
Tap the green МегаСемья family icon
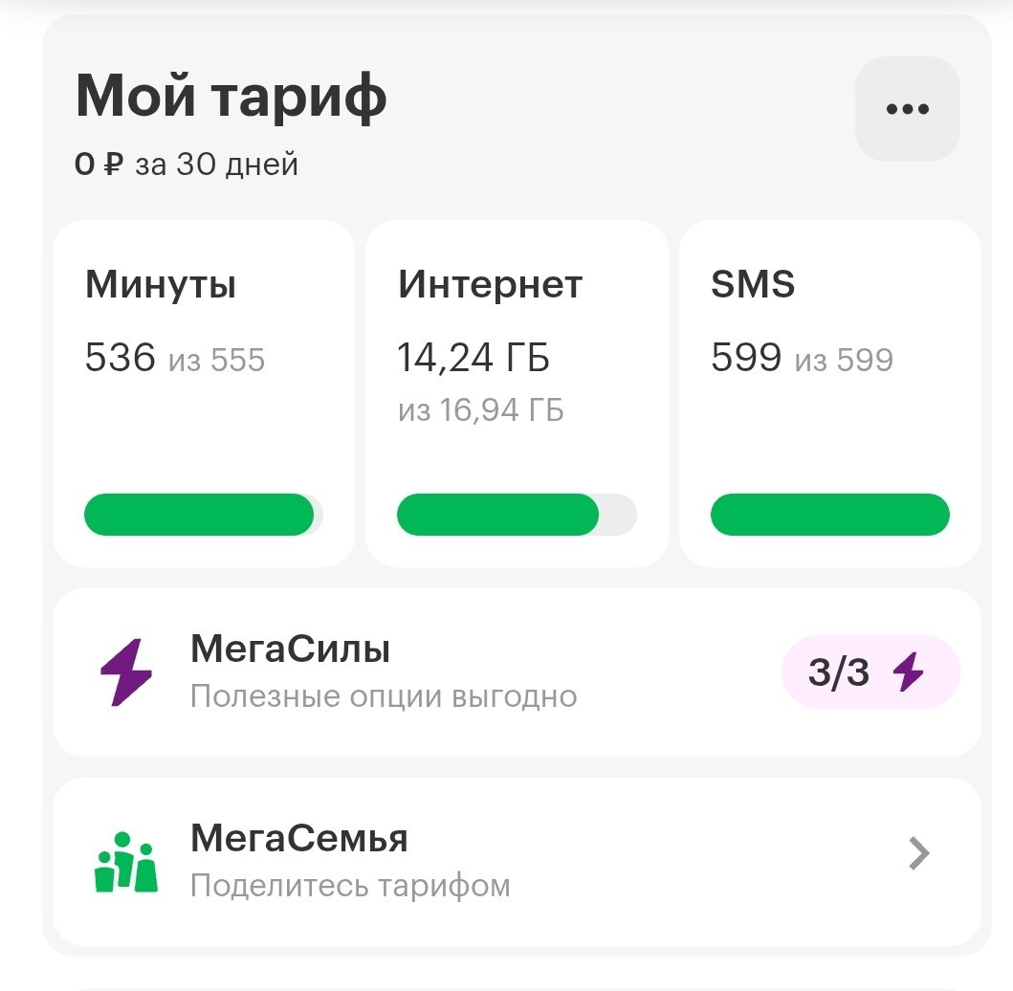(125, 862)
